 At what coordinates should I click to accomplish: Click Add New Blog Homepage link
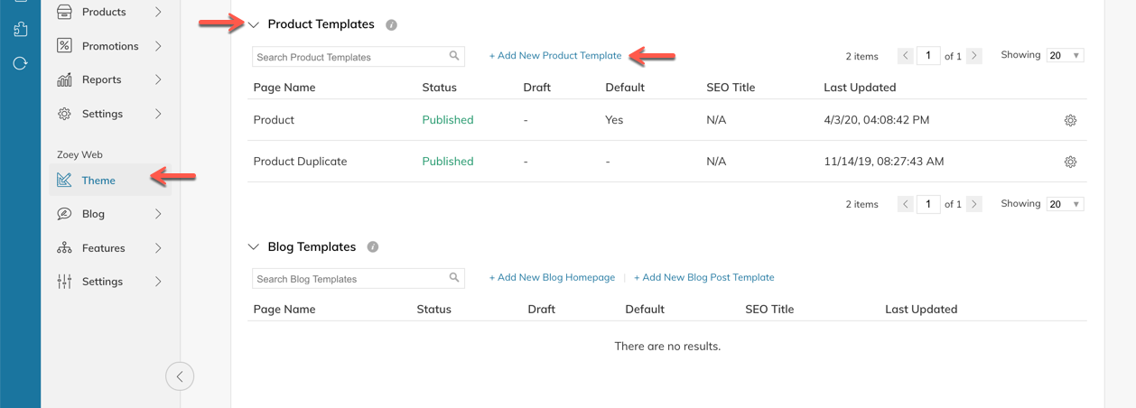pos(552,278)
